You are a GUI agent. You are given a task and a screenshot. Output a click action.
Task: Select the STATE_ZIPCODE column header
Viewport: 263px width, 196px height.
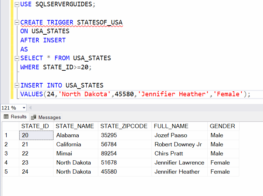tap(125, 126)
